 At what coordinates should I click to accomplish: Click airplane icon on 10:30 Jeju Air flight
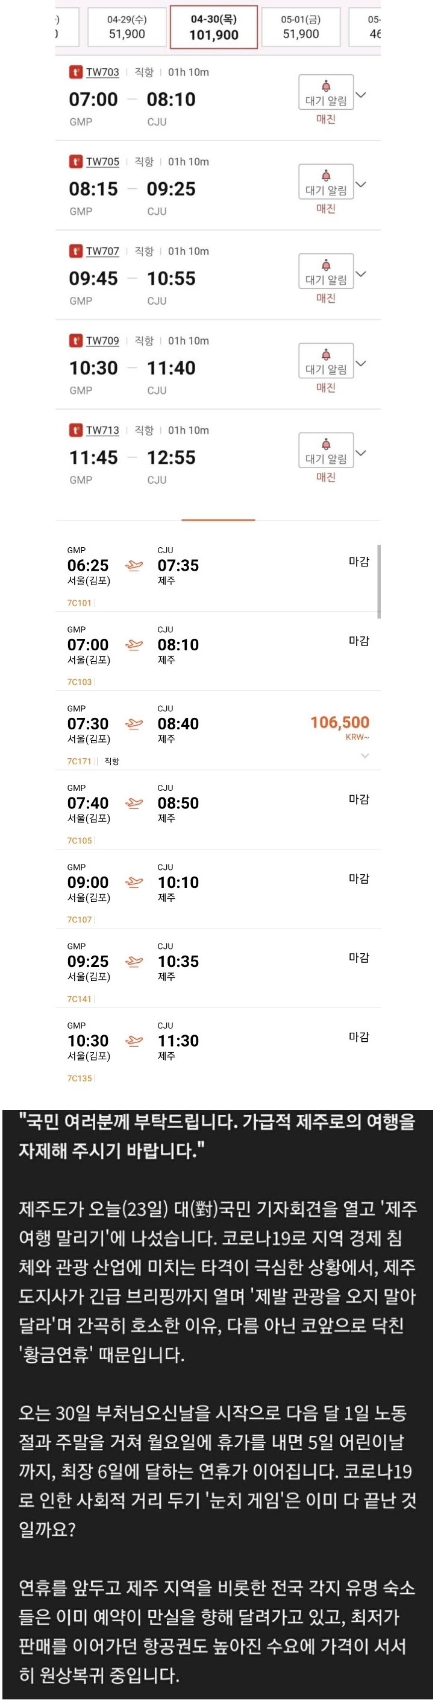[134, 1041]
